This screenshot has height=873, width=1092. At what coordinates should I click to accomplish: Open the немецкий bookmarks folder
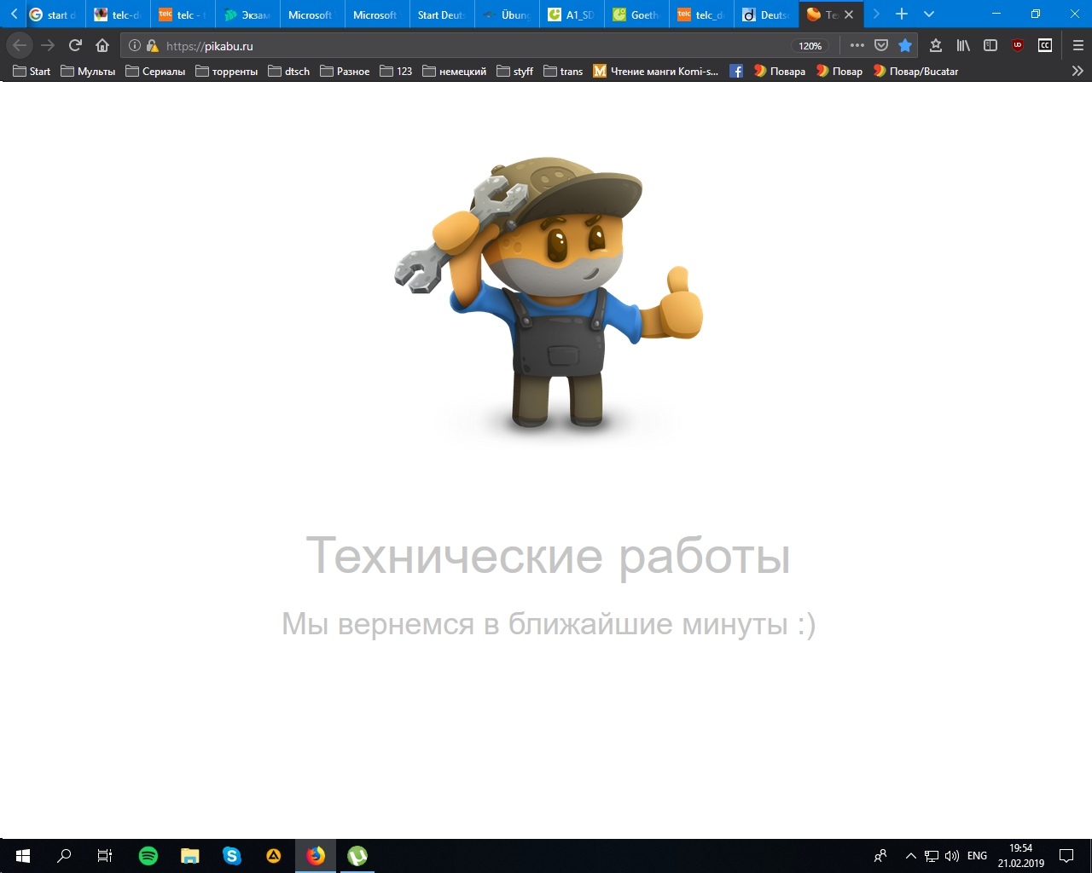click(454, 71)
